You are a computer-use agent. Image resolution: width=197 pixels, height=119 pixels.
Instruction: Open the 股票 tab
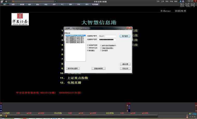tap(13, 4)
